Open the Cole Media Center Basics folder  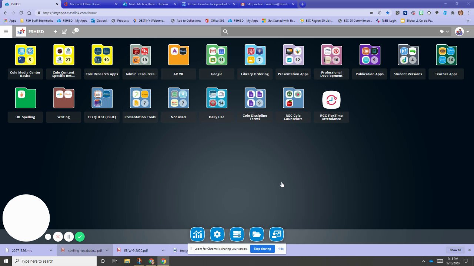[x=25, y=55]
